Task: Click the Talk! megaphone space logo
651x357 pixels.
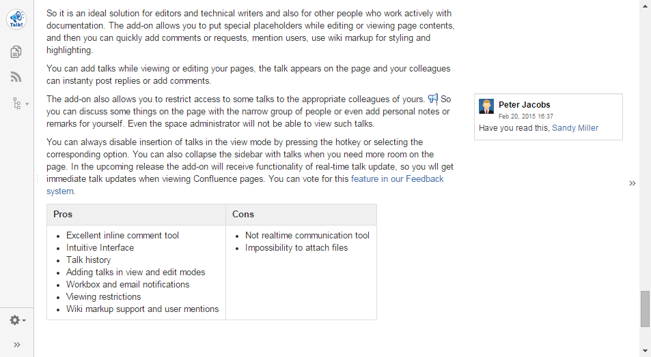Action: pyautogui.click(x=16, y=19)
